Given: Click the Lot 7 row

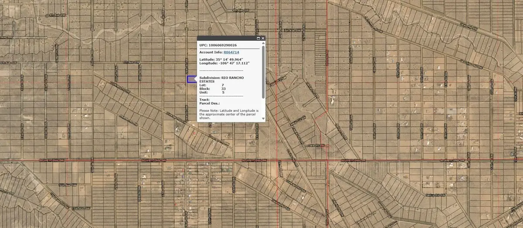Looking at the screenshot, I should pyautogui.click(x=212, y=85).
